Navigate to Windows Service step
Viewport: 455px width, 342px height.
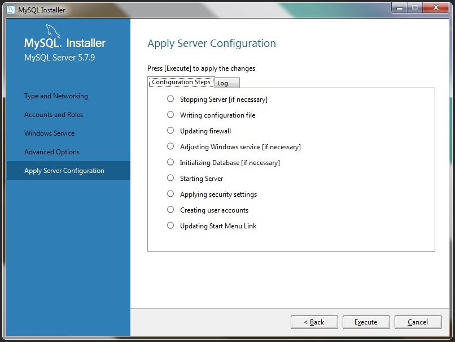(49, 133)
